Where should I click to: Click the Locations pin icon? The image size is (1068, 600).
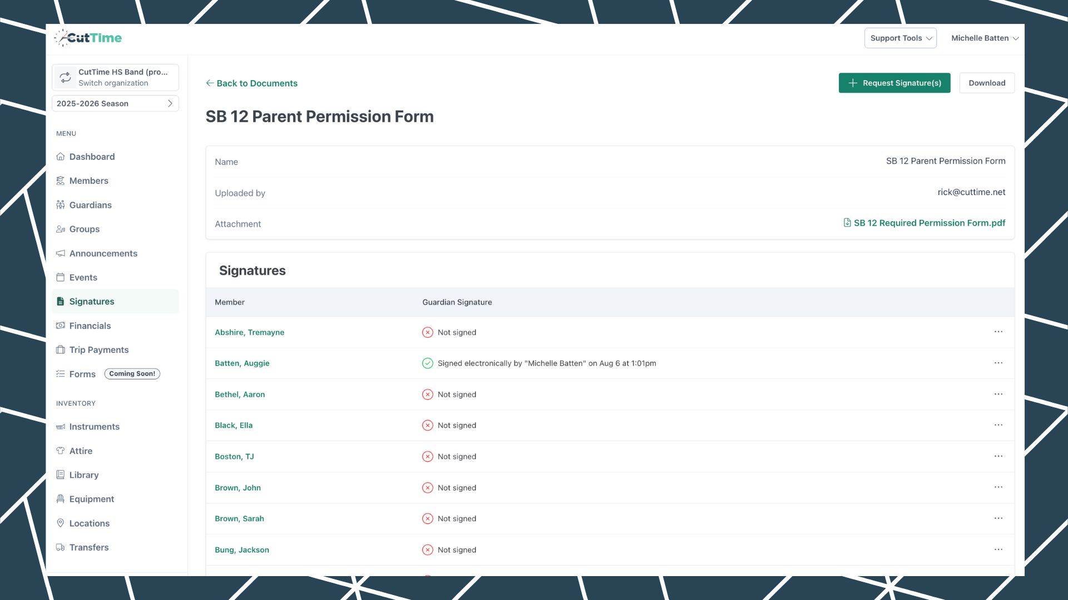coord(61,523)
